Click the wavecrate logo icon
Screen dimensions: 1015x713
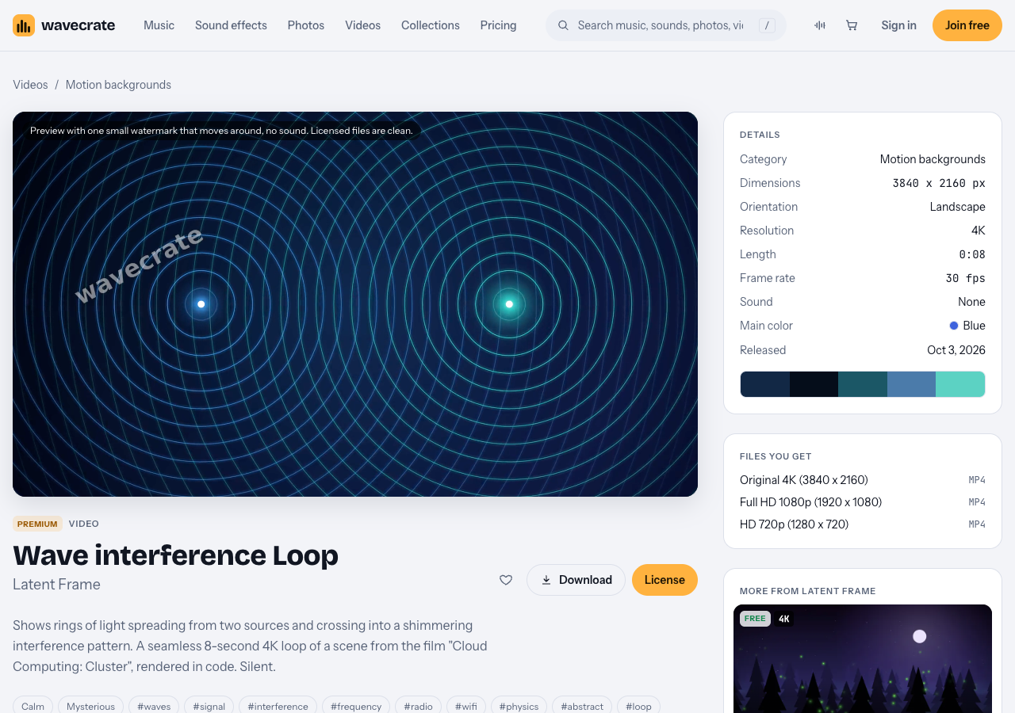[x=24, y=25]
